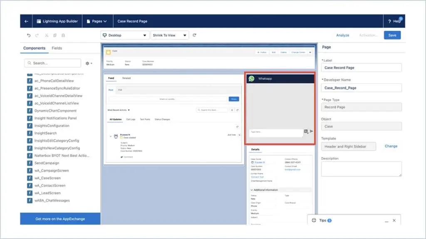Click the Analyze button
The width and height of the screenshot is (426, 239).
(x=343, y=35)
